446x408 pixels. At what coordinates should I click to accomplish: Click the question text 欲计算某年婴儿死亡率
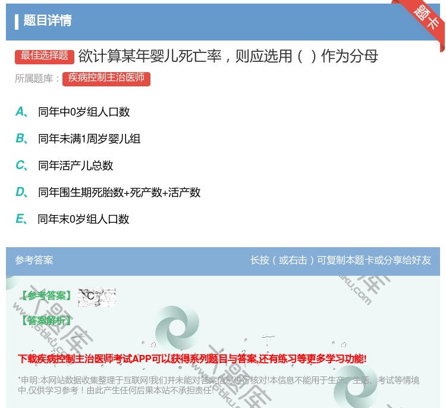pyautogui.click(x=150, y=56)
